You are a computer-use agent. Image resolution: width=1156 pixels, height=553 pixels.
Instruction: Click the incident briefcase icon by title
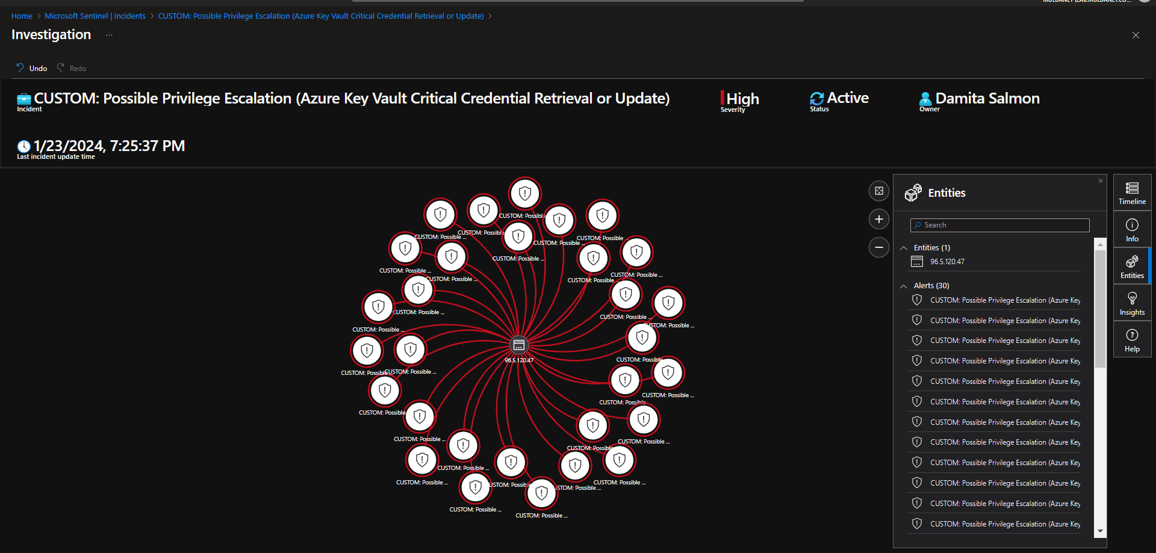pyautogui.click(x=24, y=99)
